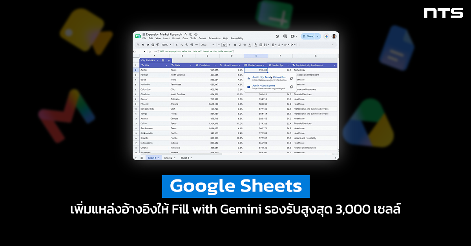Click the undo arrow
This screenshot has height=246, width=471.
(143, 45)
